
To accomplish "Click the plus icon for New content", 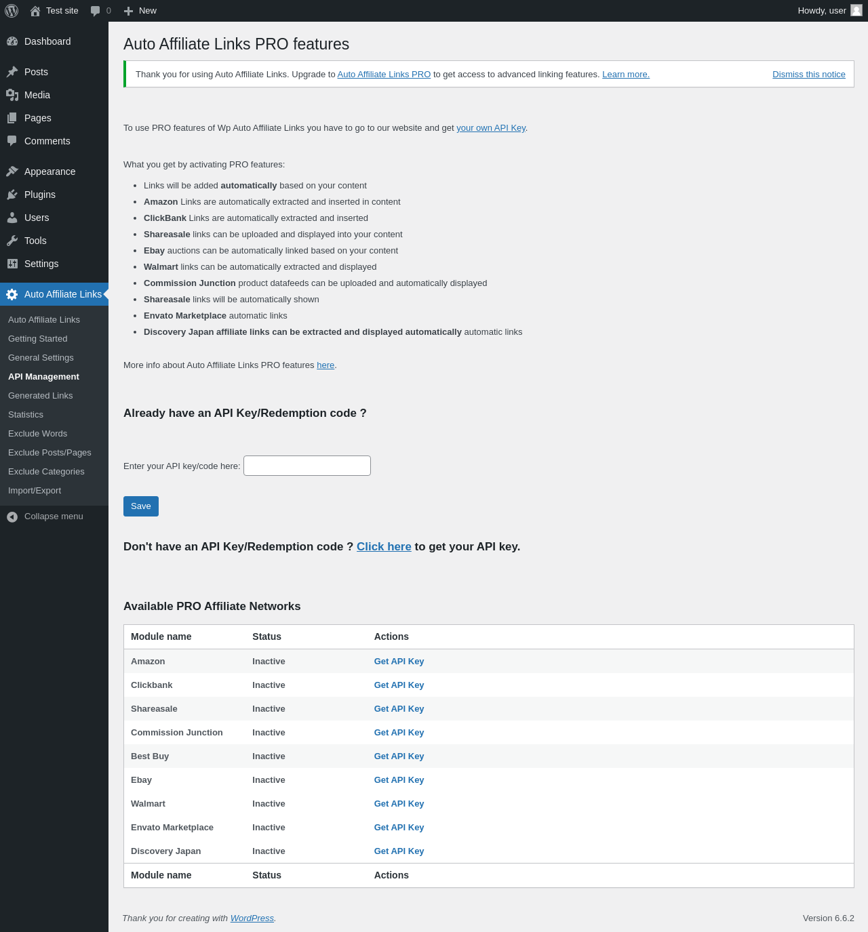I will 128,11.
